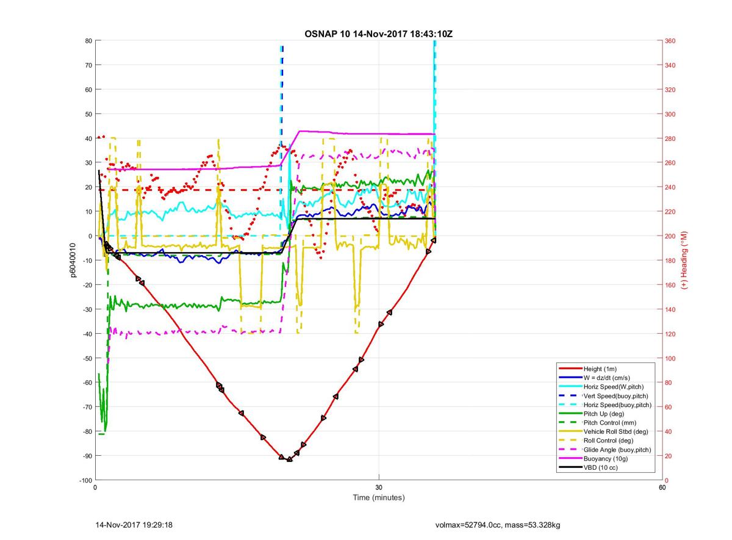This screenshot has height=540, width=732.
Task: Click the '30' tick on the time axis
Action: pyautogui.click(x=379, y=488)
